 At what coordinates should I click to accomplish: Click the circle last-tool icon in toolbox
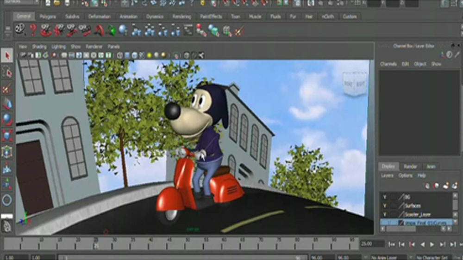tap(7, 200)
